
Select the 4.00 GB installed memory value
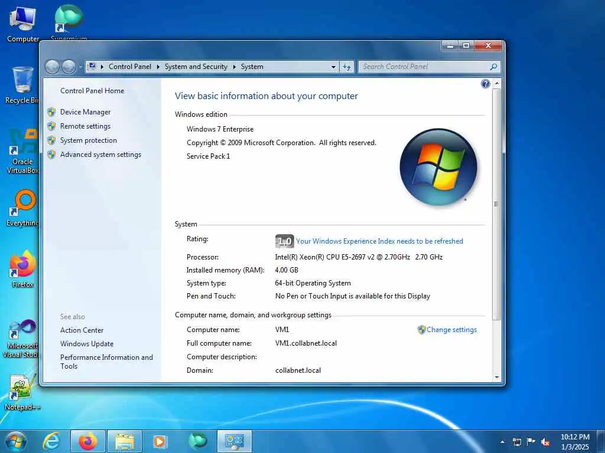[287, 270]
